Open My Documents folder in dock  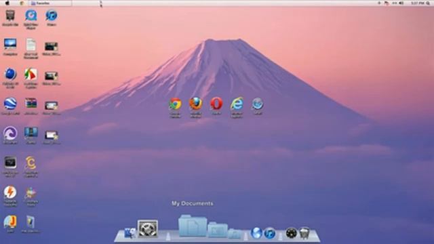click(x=193, y=226)
